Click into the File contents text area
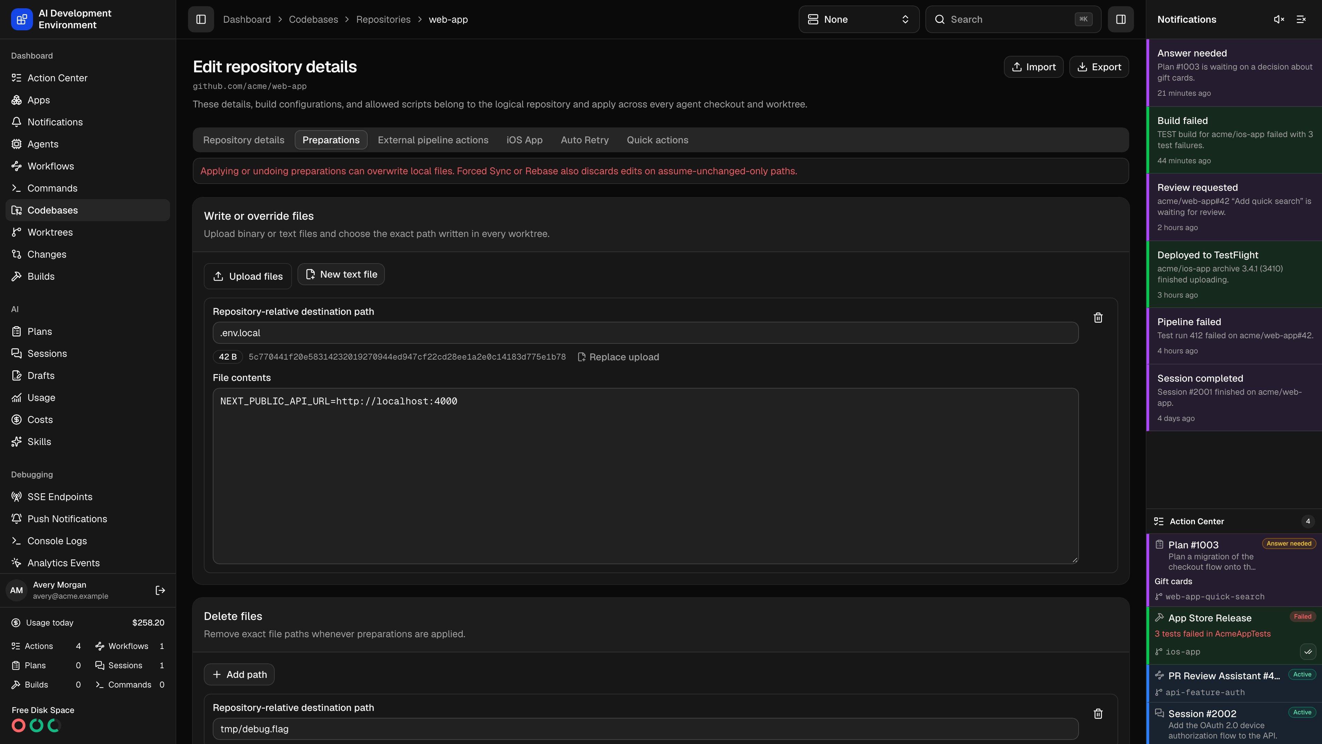This screenshot has width=1322, height=744. (x=646, y=476)
